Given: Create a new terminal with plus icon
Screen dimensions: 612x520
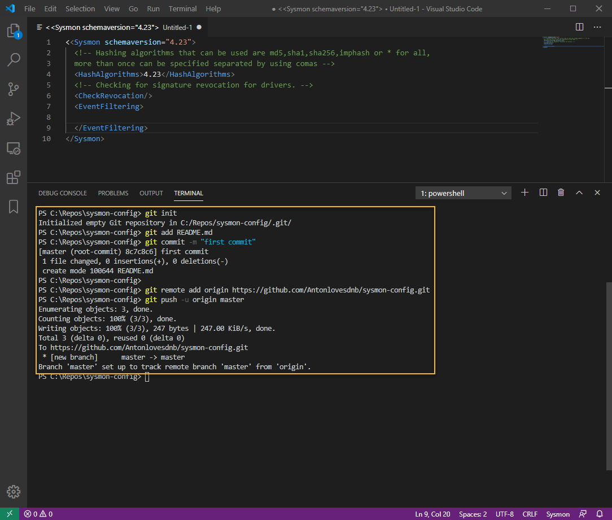Looking at the screenshot, I should (x=524, y=193).
